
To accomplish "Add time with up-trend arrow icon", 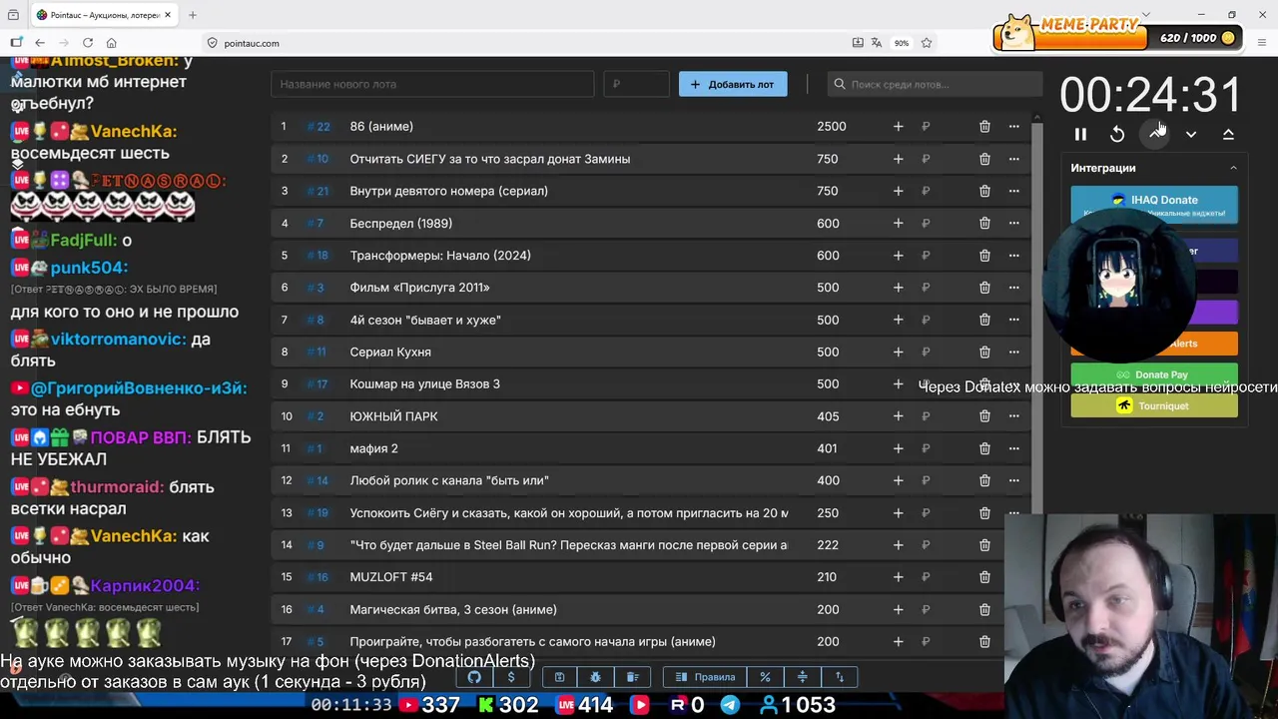I will click(x=1155, y=134).
